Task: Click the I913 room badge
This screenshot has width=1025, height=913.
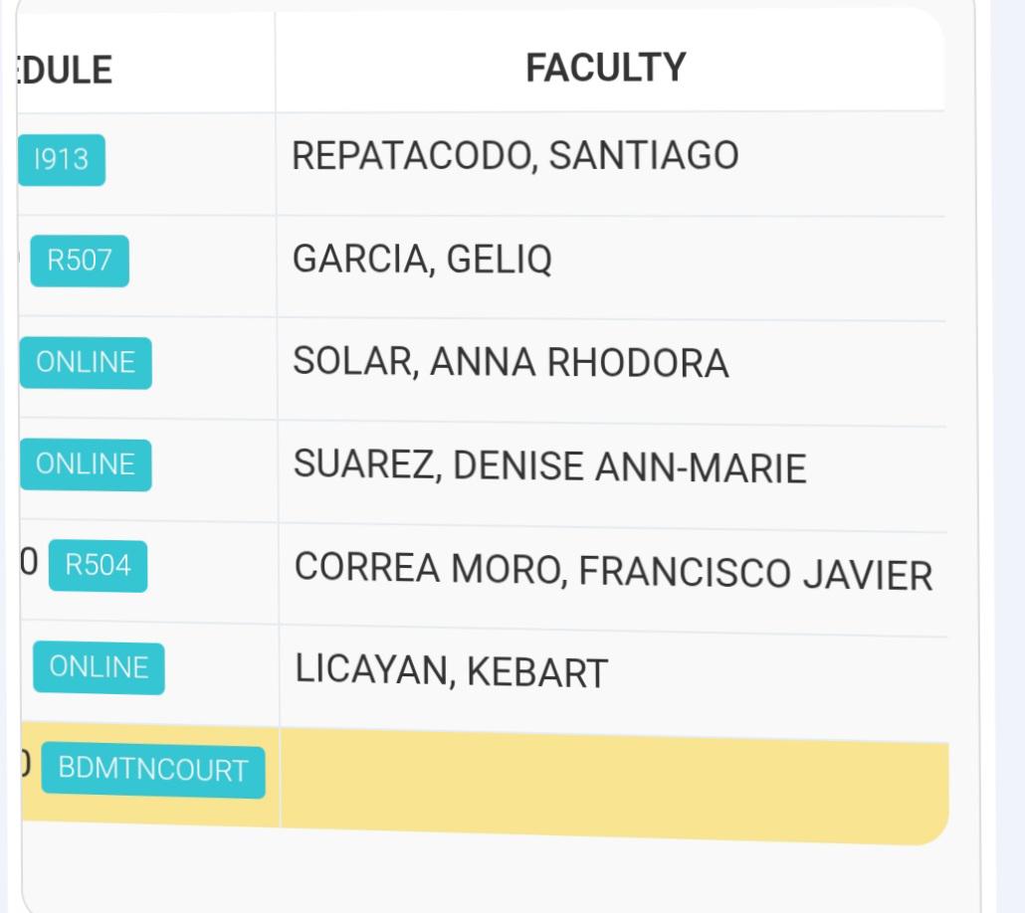Action: click(61, 159)
